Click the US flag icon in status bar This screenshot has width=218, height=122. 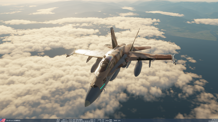(x=3, y=120)
